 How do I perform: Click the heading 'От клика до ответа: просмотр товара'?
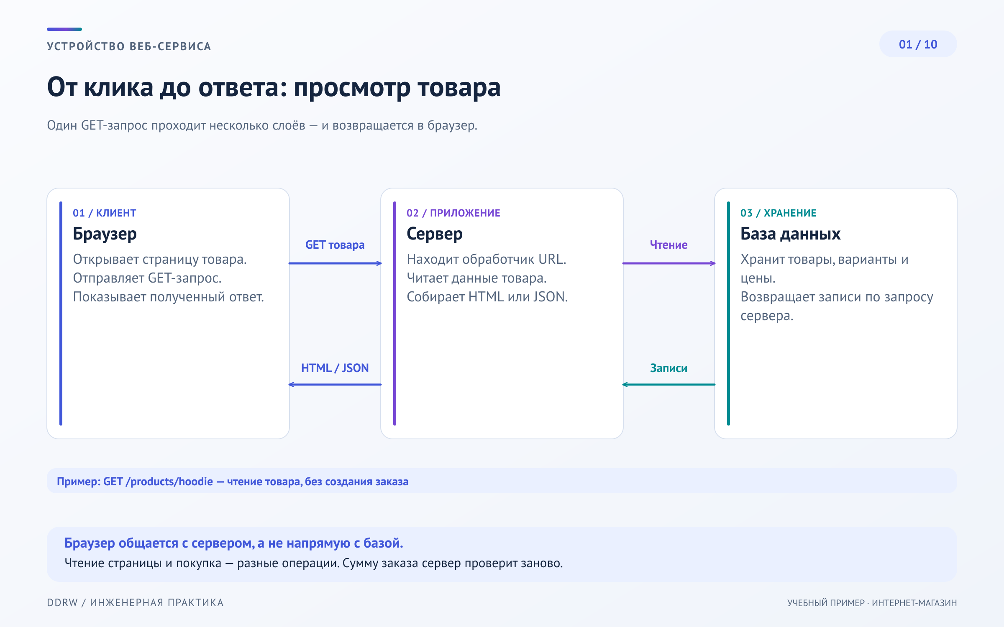click(274, 87)
